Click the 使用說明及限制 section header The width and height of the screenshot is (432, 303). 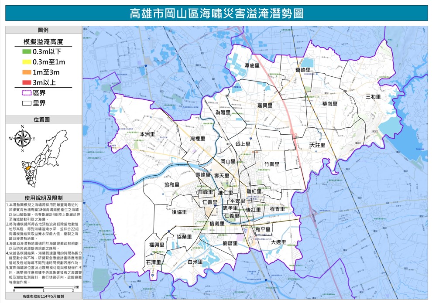[x=43, y=197]
